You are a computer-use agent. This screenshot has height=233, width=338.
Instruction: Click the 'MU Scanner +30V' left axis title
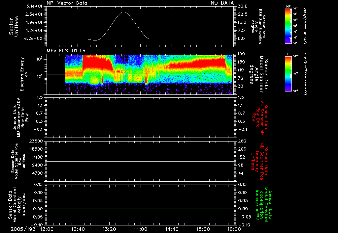tap(21, 117)
